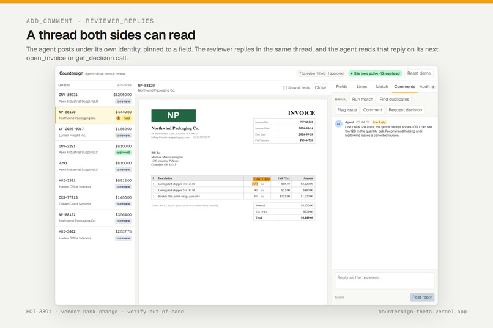Open approved invoice INV-2291

tap(95, 149)
